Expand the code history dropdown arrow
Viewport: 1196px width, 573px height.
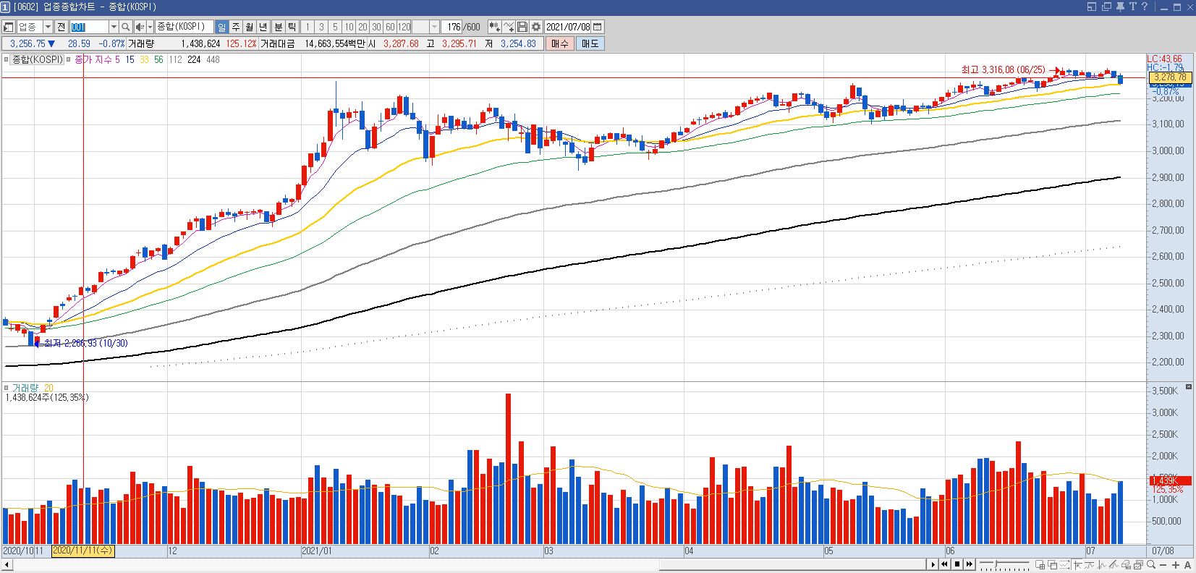point(114,27)
